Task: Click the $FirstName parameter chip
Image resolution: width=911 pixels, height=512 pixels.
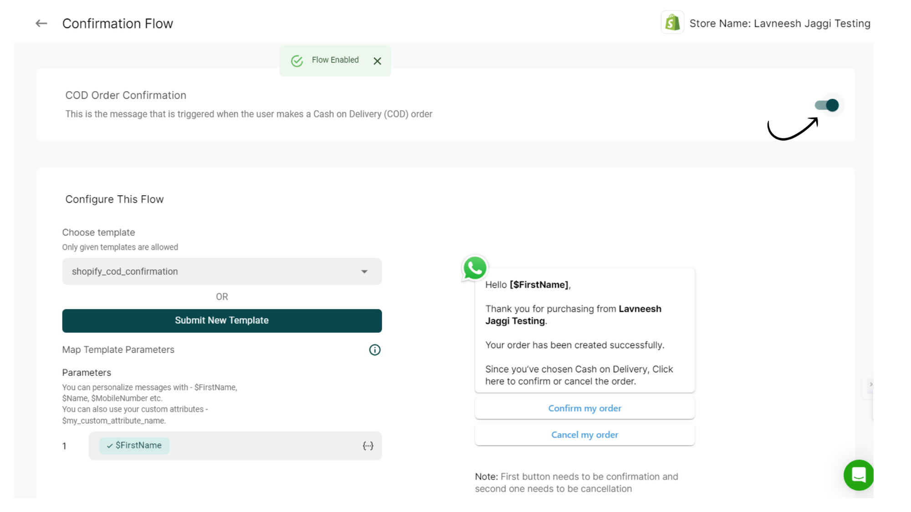Action: click(134, 446)
